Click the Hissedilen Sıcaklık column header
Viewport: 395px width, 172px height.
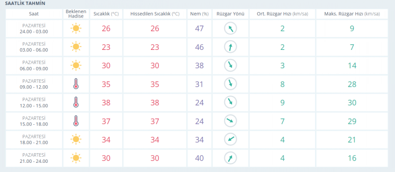[155, 14]
